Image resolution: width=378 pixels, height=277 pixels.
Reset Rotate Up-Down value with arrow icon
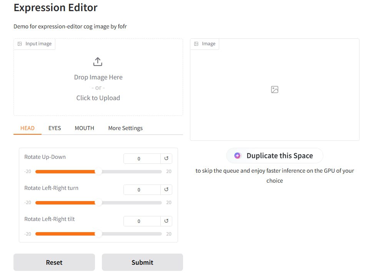click(x=167, y=158)
